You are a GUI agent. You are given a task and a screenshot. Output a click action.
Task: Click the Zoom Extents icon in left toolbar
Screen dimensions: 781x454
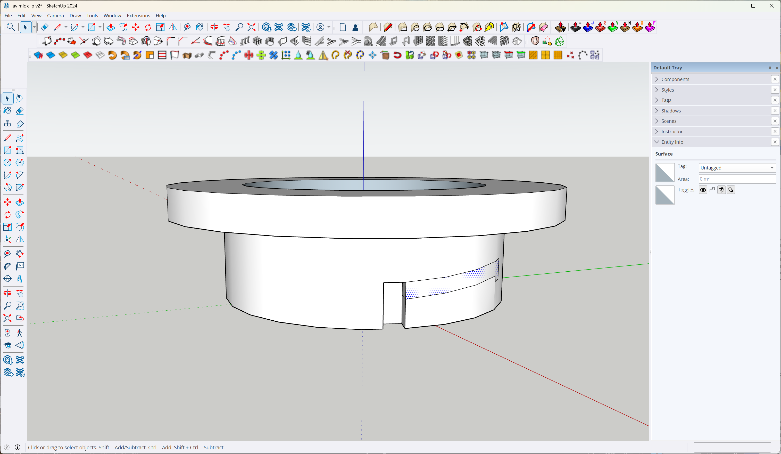pyautogui.click(x=7, y=318)
